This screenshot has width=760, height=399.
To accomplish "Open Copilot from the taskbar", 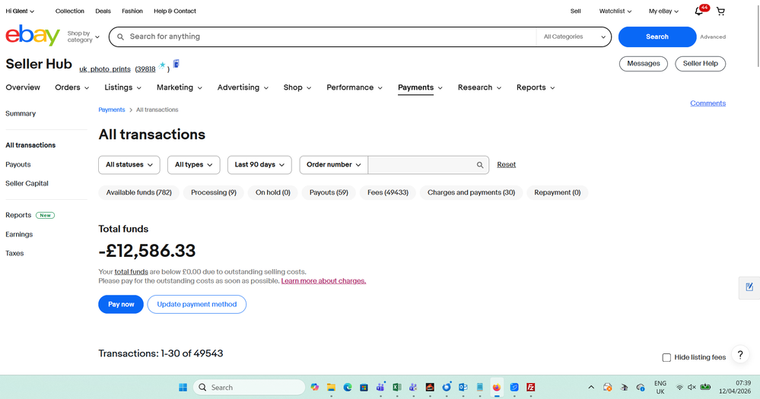I will [x=315, y=388].
